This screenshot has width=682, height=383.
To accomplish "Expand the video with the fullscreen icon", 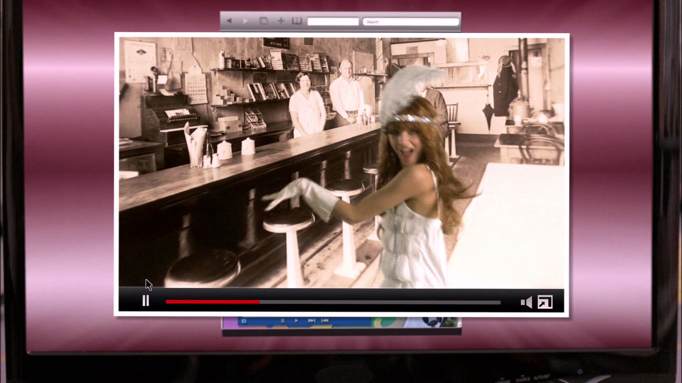I will tap(545, 302).
